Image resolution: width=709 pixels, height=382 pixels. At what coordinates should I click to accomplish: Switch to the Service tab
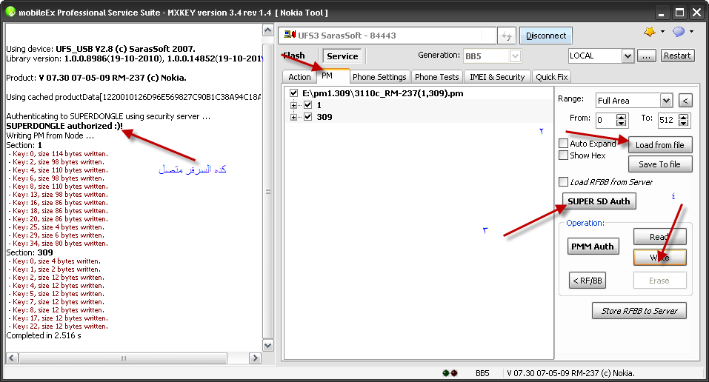(x=342, y=56)
